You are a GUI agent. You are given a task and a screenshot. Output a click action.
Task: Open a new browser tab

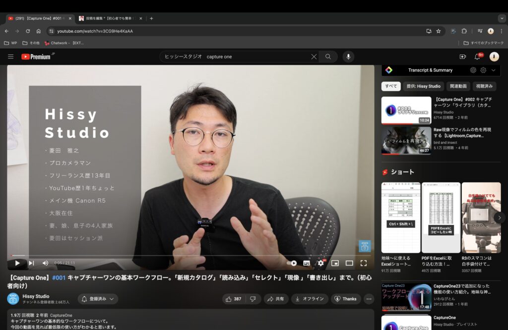(151, 18)
